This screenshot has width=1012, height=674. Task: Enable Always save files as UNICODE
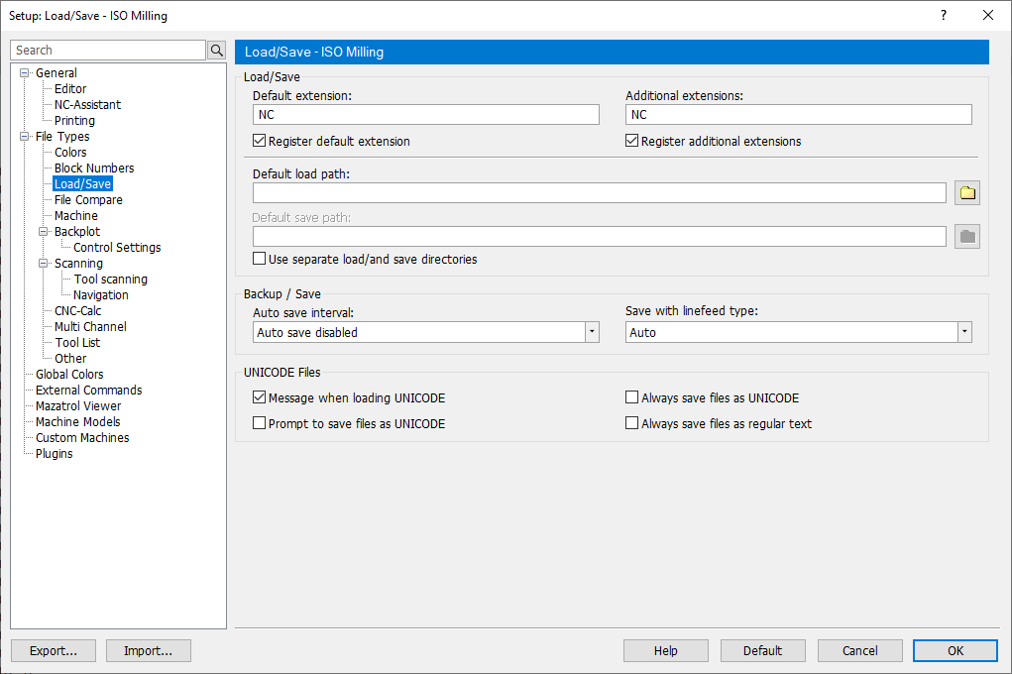click(x=632, y=398)
